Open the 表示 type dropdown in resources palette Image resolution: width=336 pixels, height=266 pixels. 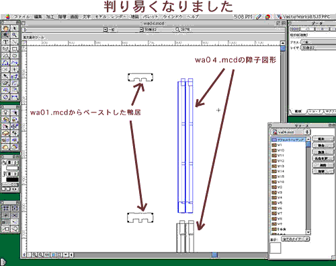296,239
